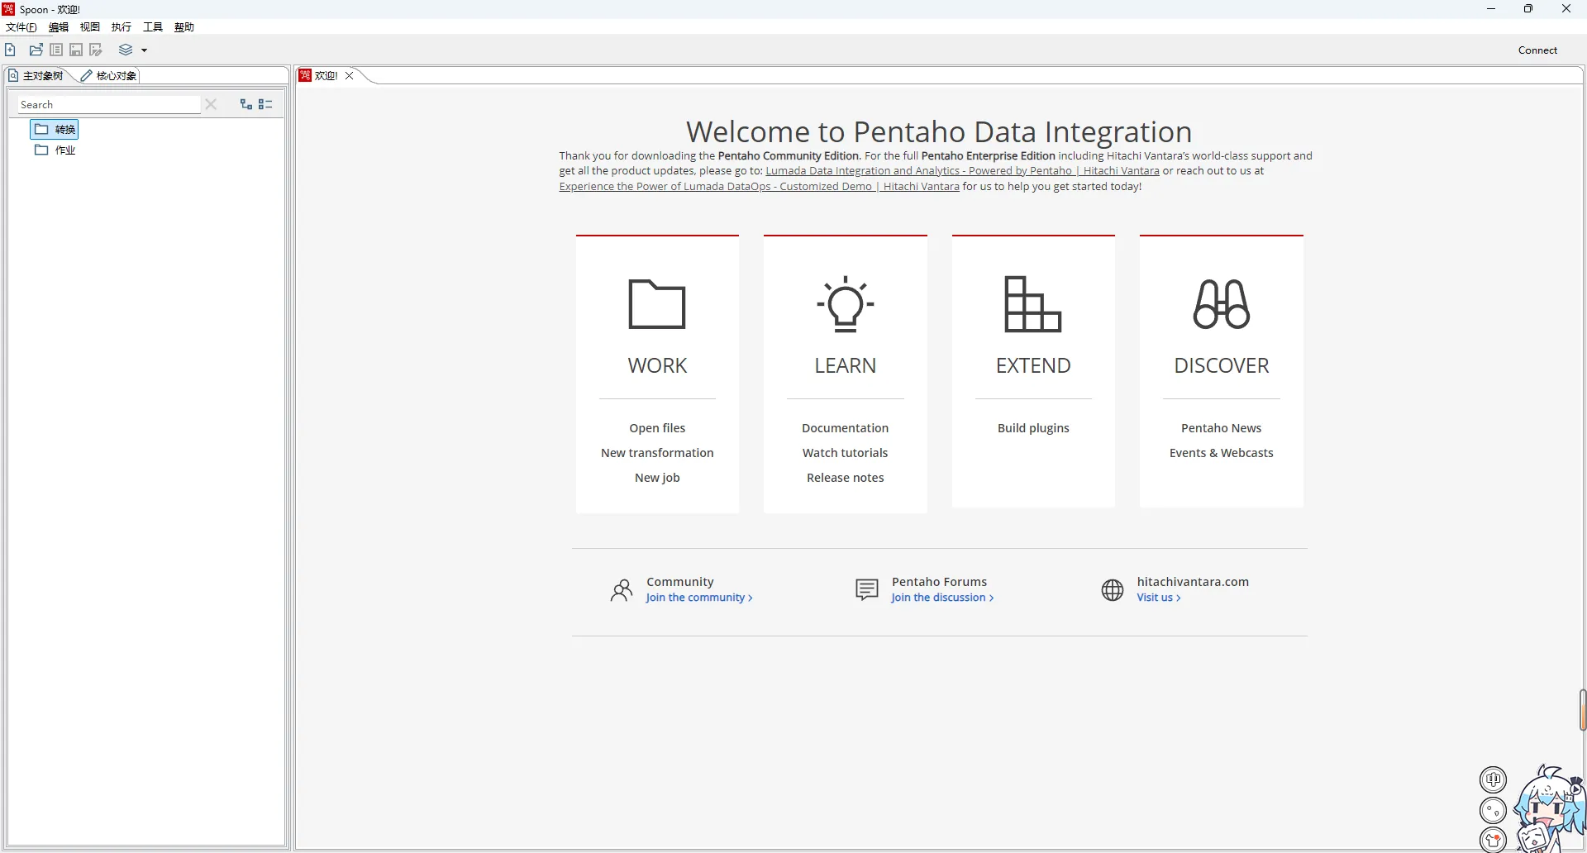Collapse all tree items icon
The height and width of the screenshot is (853, 1587).
[x=265, y=104]
